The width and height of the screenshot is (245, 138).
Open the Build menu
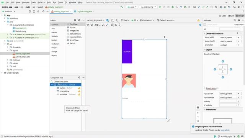coord(49,3)
